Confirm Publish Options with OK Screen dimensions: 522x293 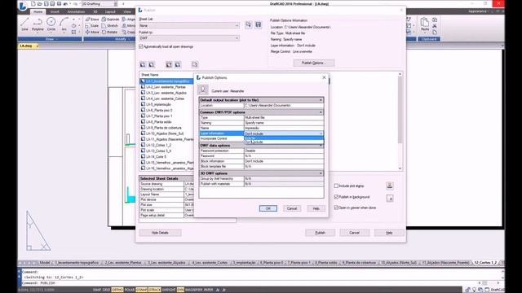point(268,208)
